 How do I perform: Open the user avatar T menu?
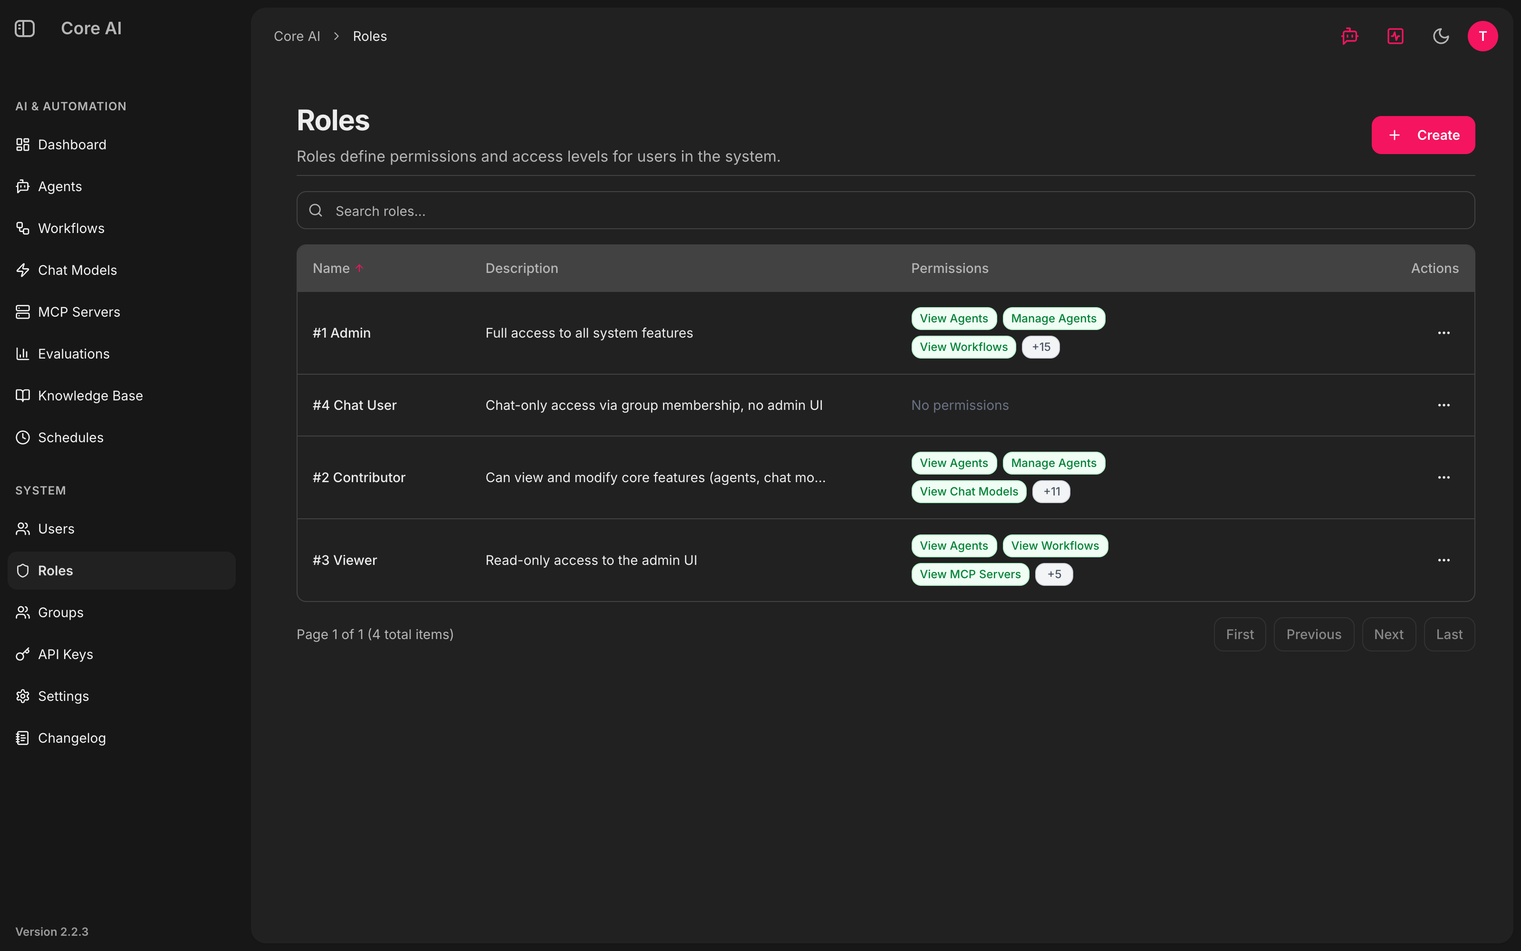[1482, 36]
